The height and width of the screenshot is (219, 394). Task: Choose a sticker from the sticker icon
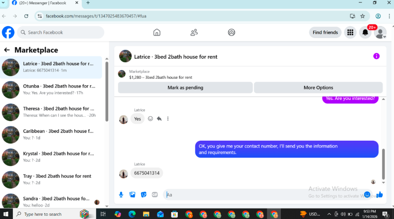[143, 195]
